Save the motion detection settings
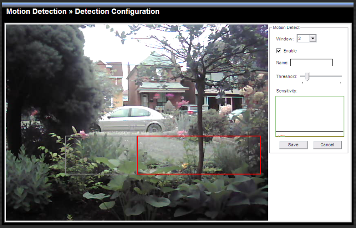This screenshot has height=228, width=356. pos(293,145)
